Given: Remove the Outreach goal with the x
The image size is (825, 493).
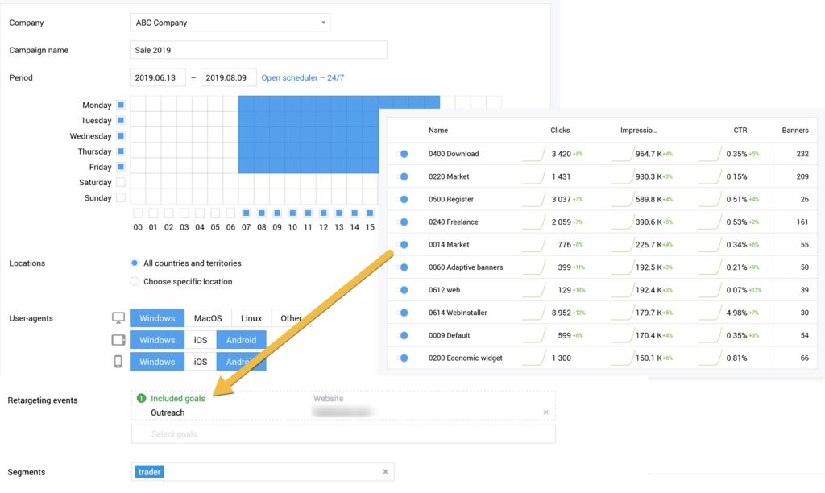Looking at the screenshot, I should [545, 412].
